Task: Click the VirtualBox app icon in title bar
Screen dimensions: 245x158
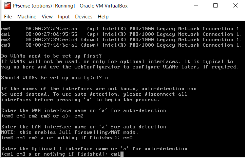Action: [x=8, y=6]
